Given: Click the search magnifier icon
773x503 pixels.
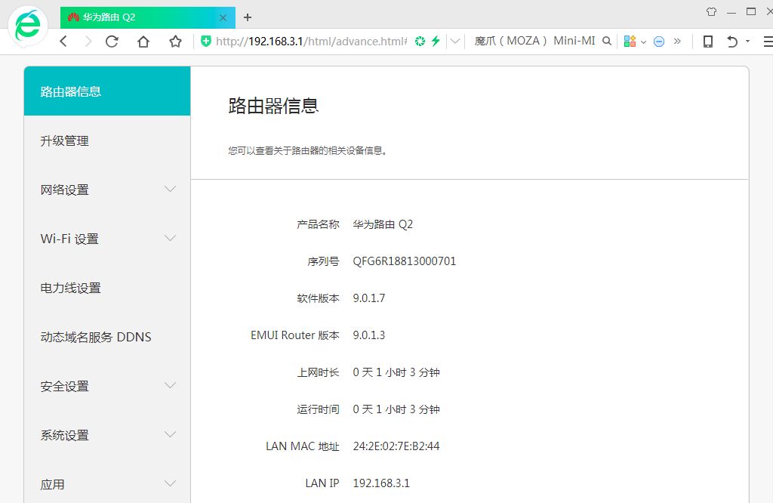Looking at the screenshot, I should pos(607,42).
